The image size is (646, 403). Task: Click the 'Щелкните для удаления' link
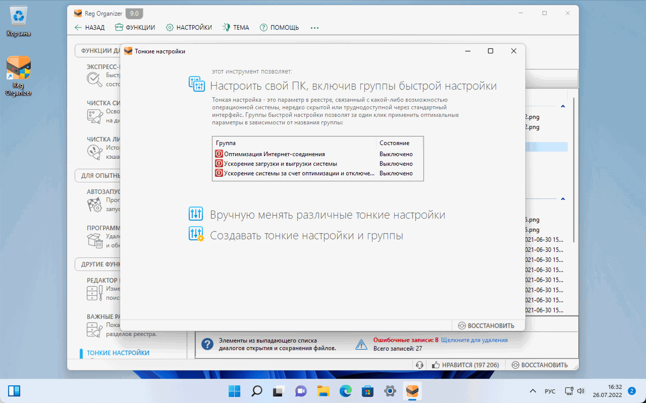[474, 340]
